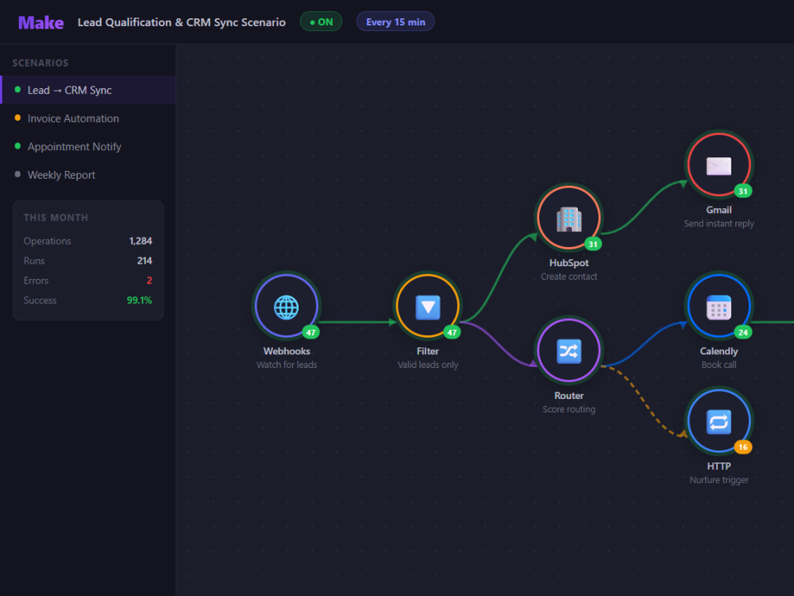Click the 'Watch for leads' subtitle
This screenshot has height=596, width=794.
287,365
